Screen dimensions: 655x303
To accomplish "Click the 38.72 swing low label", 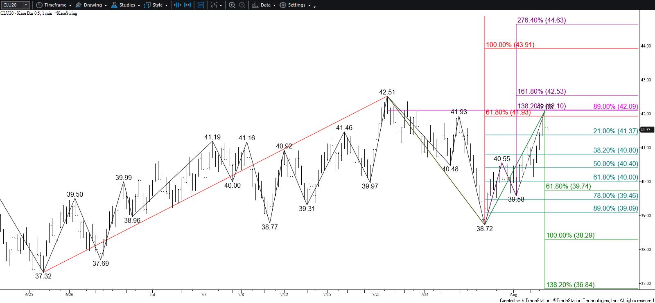I will (485, 229).
